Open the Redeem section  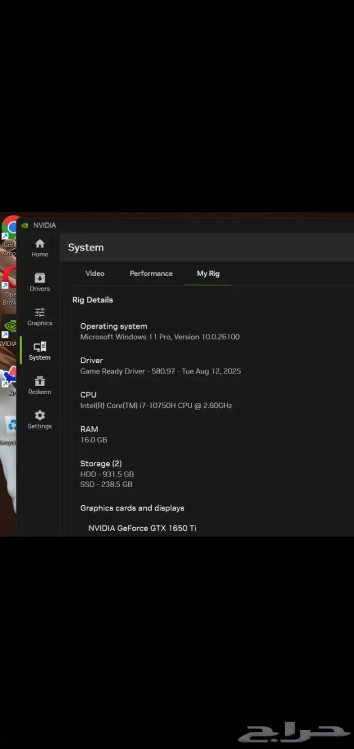click(39, 386)
